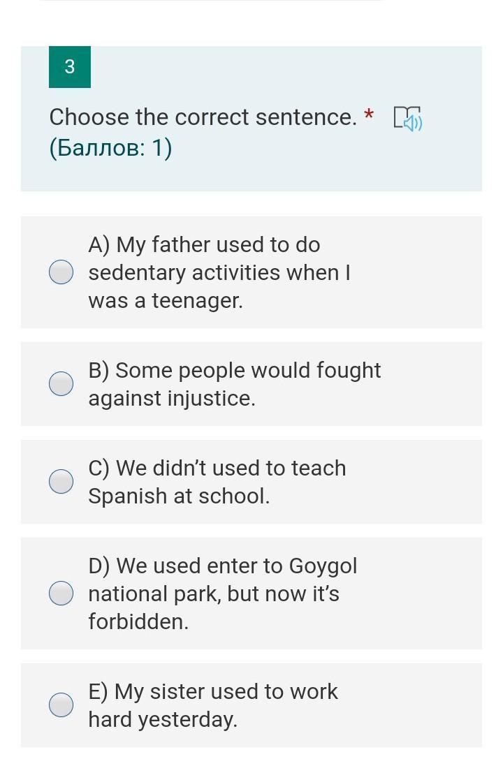Image resolution: width=503 pixels, height=759 pixels.
Task: Click the 'We used enter to Goygol' text
Action: (x=223, y=566)
